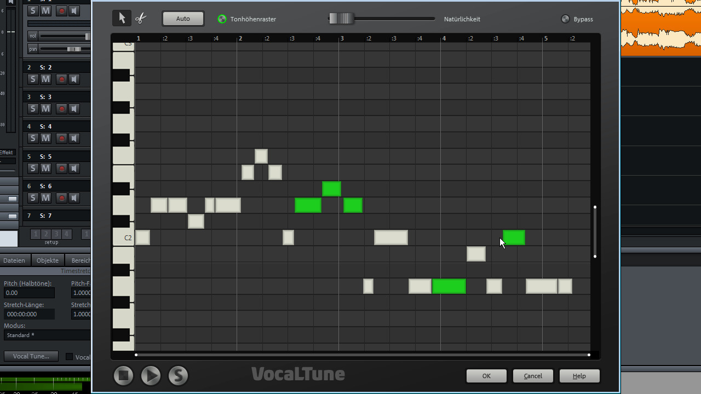Select the S: 7 track header
The width and height of the screenshot is (701, 394).
[56, 216]
